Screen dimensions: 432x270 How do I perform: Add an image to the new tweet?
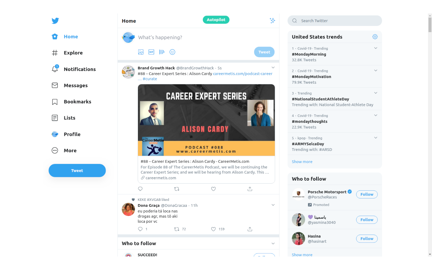[x=141, y=52]
